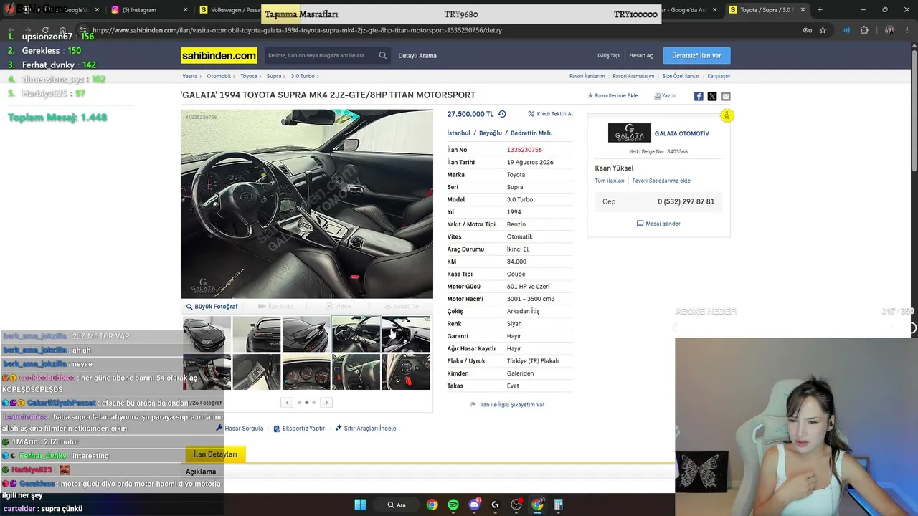Viewport: 918px width, 516px height.
Task: Click the Kredi Teklifi Al link
Action: [554, 114]
